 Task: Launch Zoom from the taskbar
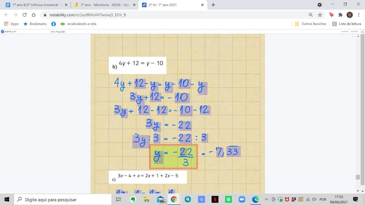point(242,199)
